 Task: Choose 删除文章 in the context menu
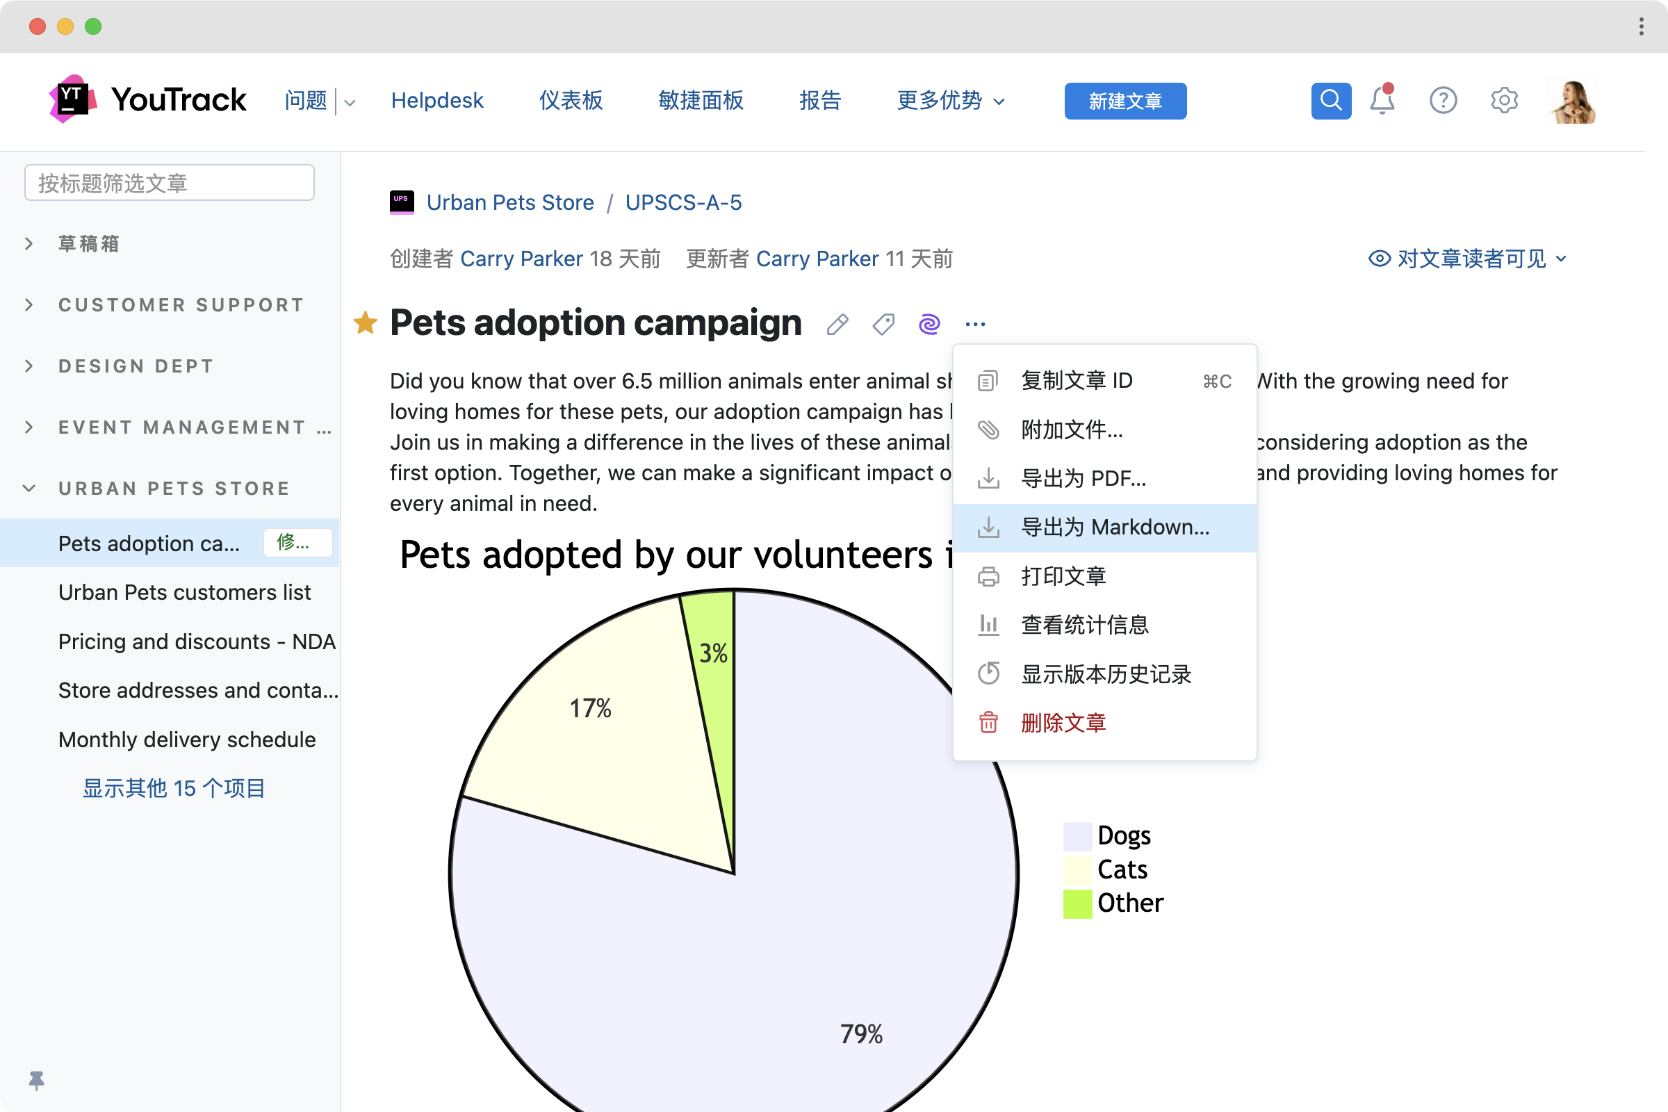pos(1063,723)
